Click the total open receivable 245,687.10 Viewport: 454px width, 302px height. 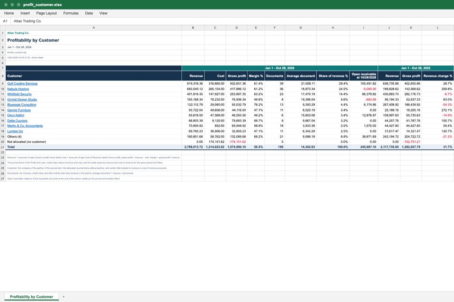pos(364,147)
